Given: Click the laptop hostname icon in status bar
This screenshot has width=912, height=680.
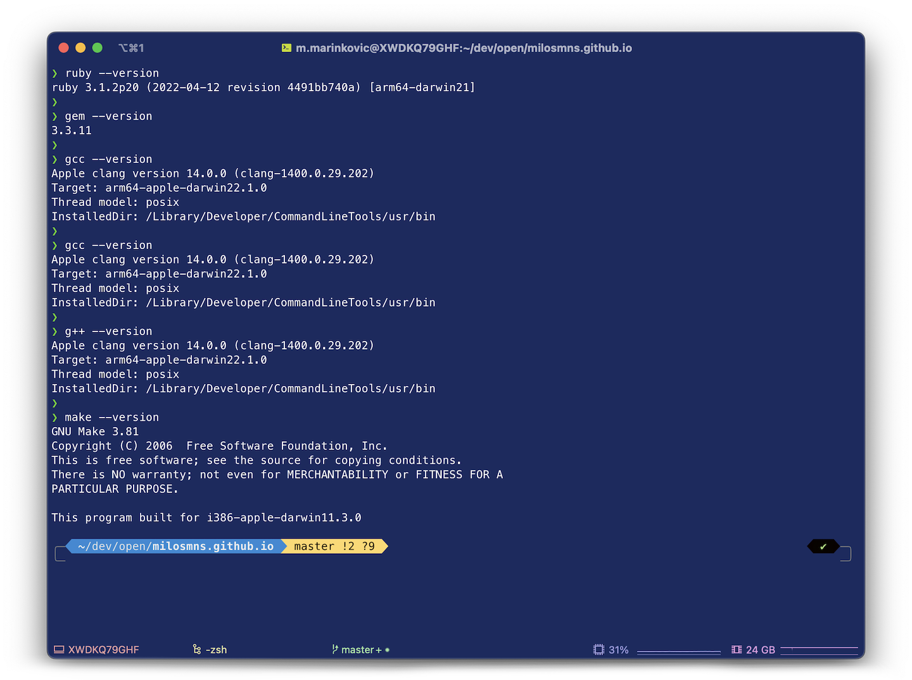Looking at the screenshot, I should 59,650.
